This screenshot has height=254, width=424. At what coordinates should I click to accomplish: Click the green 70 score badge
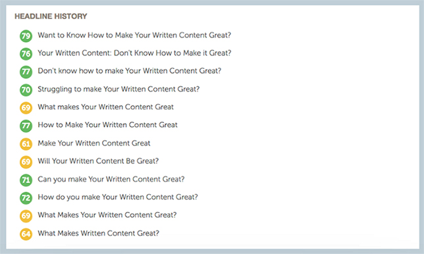[26, 89]
